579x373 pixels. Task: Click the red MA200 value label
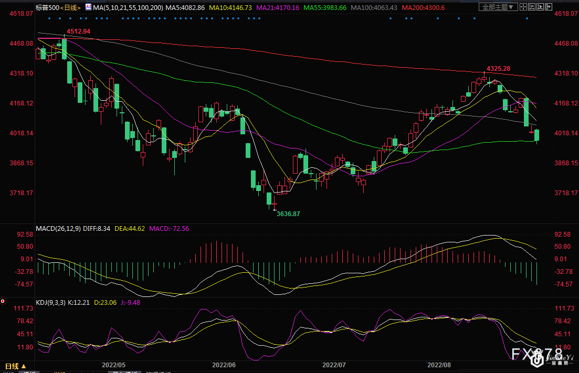(x=424, y=8)
